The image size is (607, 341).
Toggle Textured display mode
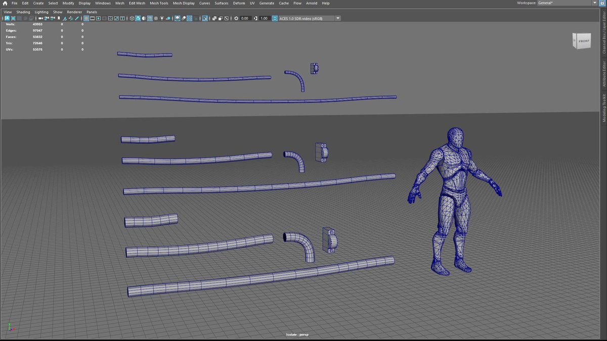156,18
